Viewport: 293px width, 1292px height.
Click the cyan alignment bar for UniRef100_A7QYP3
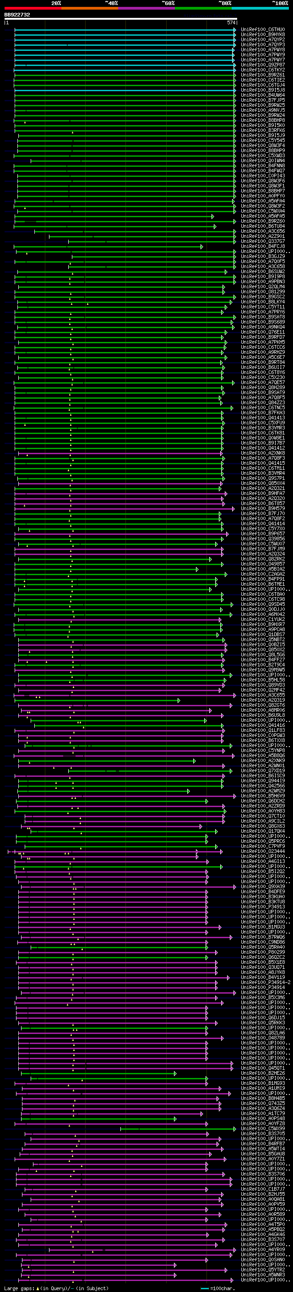pos(125,45)
